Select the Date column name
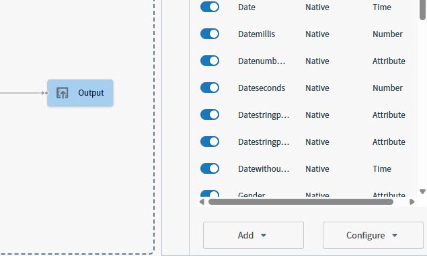 pyautogui.click(x=247, y=7)
